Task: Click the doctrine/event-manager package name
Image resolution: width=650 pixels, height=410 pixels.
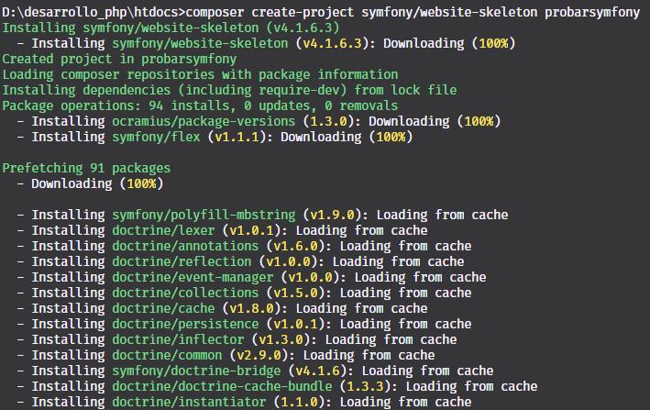Action: (x=193, y=277)
